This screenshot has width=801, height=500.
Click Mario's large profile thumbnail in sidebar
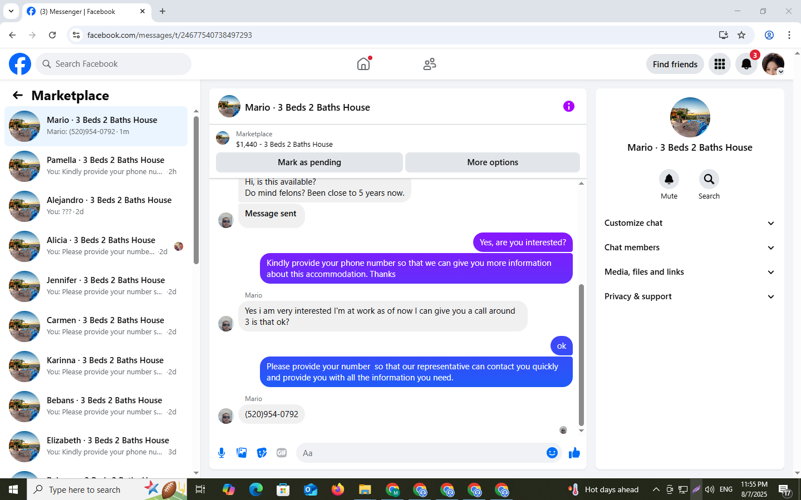click(690, 117)
